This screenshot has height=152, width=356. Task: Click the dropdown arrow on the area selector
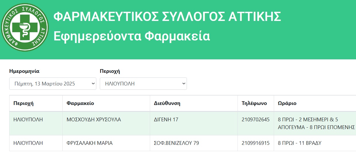point(183,84)
